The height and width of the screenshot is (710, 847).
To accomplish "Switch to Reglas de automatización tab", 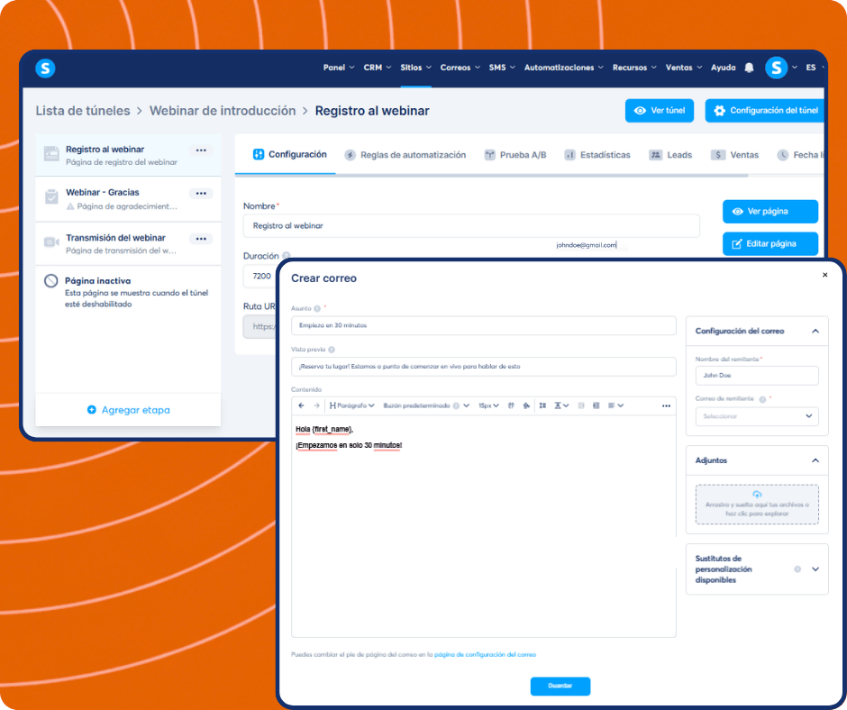I will coord(405,155).
